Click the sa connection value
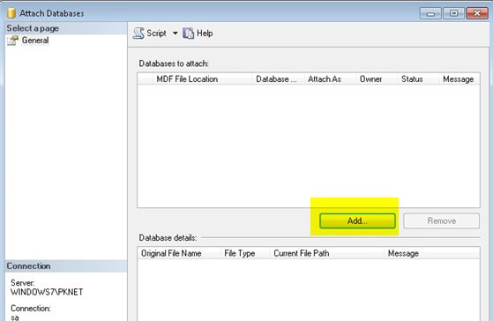 [15, 317]
